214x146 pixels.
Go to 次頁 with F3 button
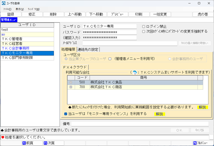pyautogui.click(x=53, y=143)
